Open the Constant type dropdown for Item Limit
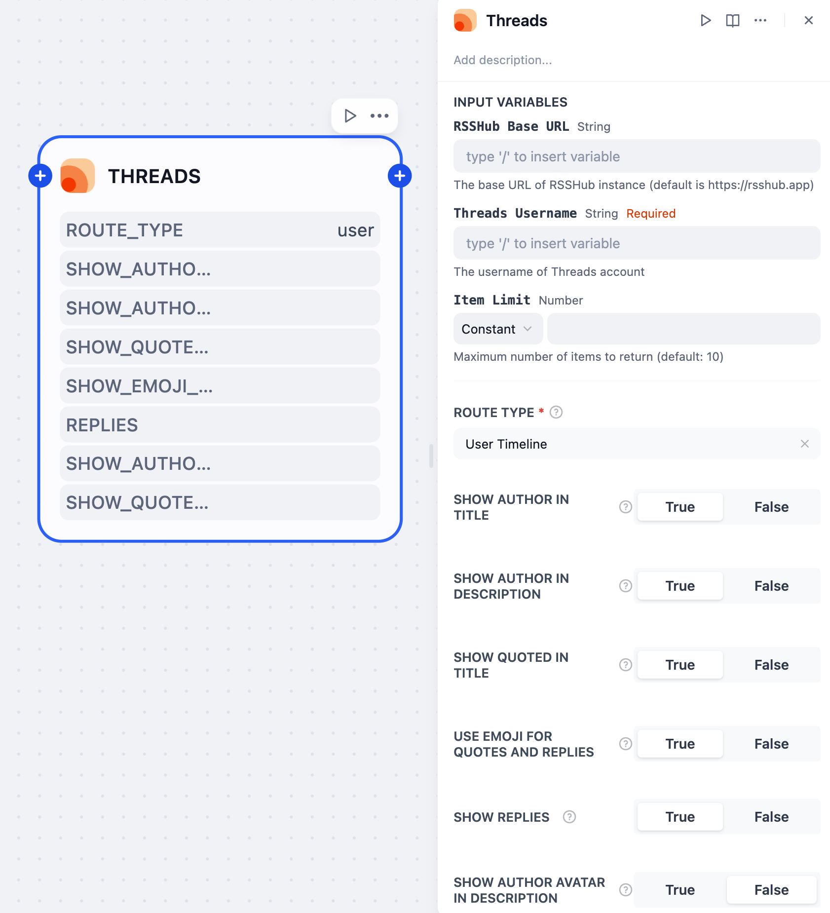 coord(497,329)
